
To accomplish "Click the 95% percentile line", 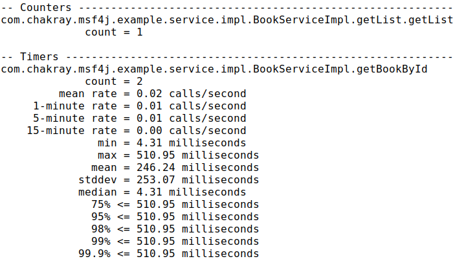I will click(x=175, y=217).
